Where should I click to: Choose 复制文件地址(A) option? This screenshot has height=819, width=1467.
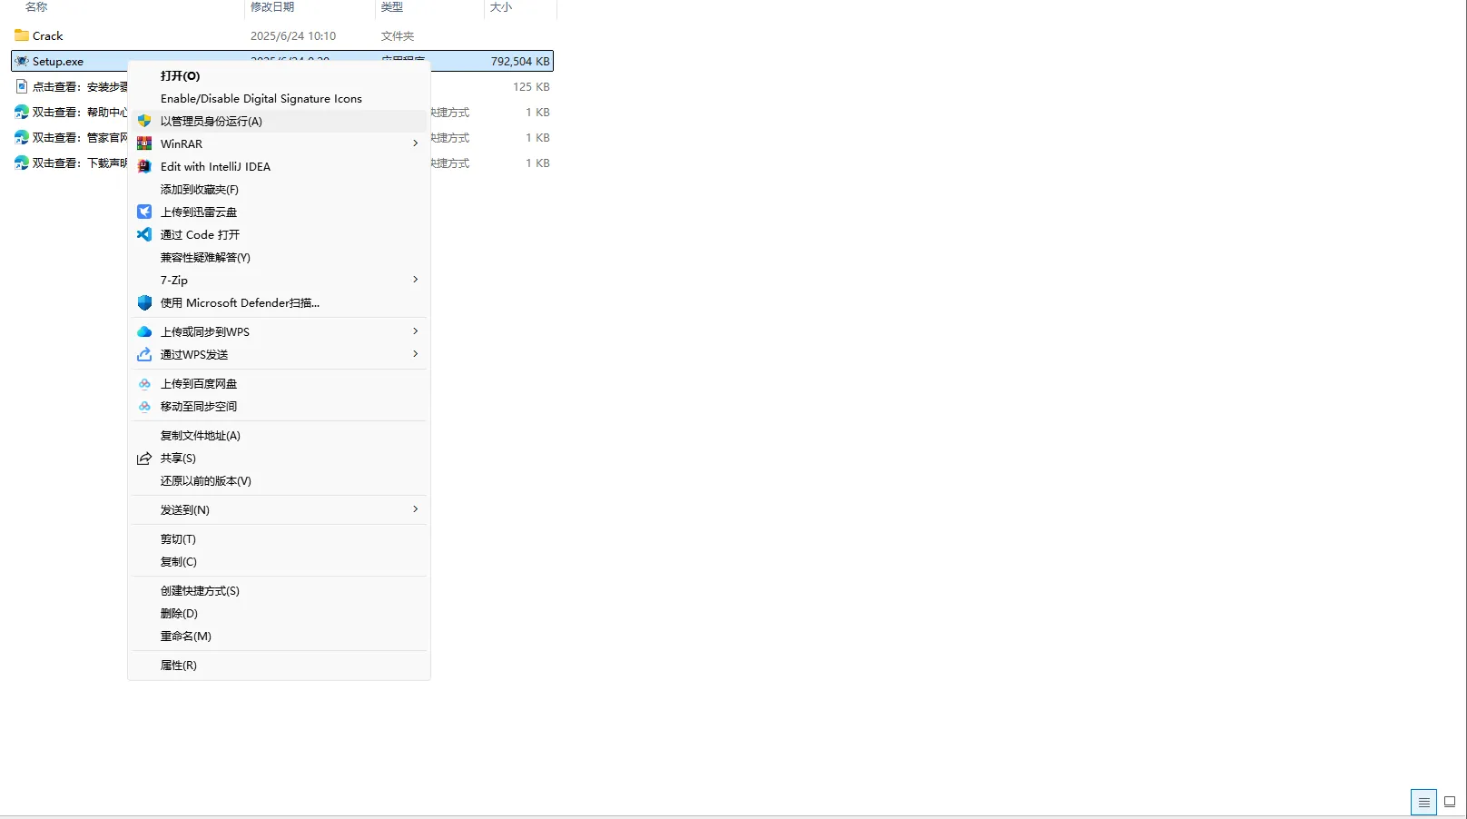(279, 435)
